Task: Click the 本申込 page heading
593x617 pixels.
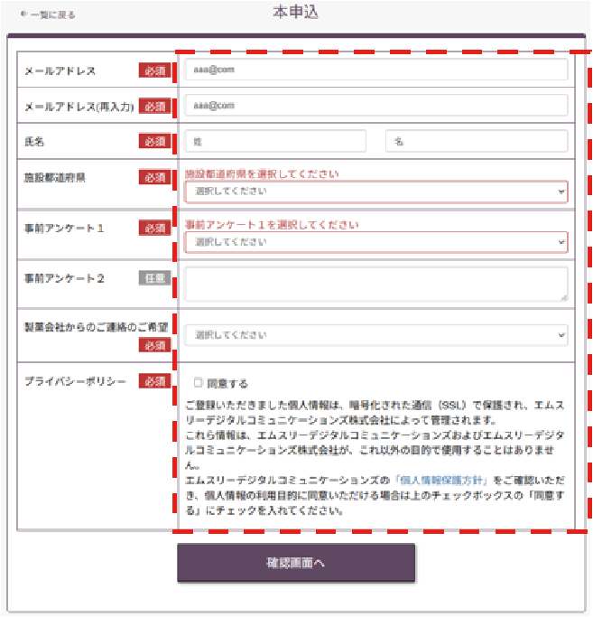Action: 295,13
